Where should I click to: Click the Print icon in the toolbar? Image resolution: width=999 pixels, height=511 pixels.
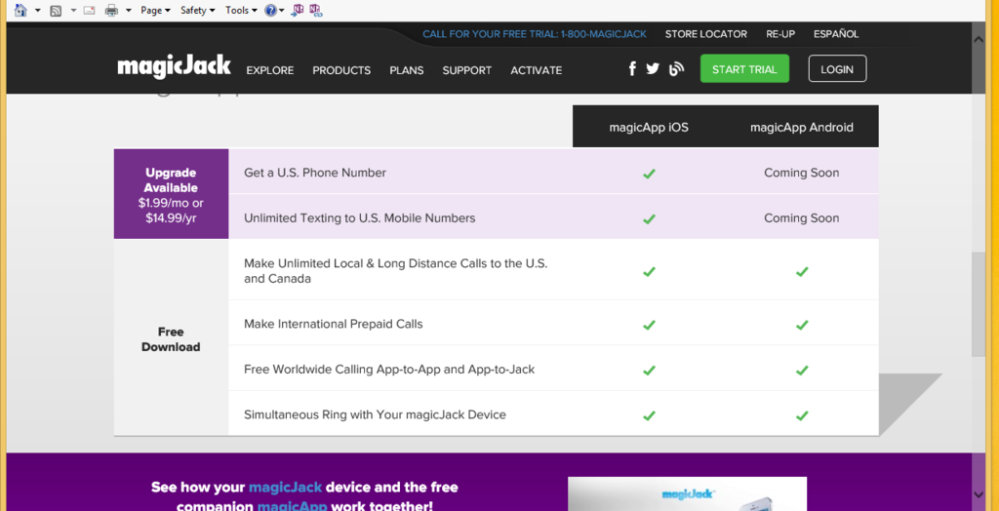pyautogui.click(x=112, y=11)
